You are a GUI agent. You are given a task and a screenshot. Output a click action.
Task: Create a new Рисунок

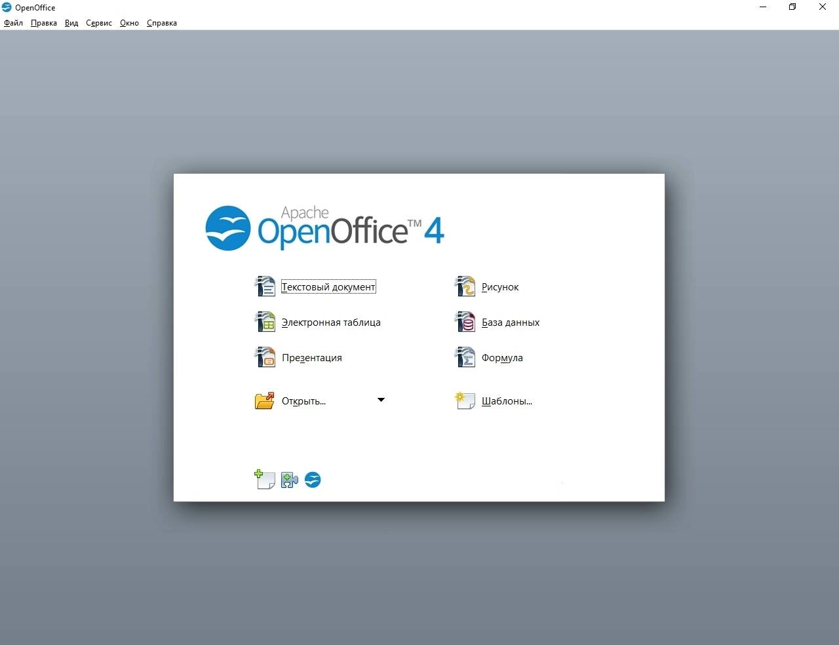click(x=500, y=287)
